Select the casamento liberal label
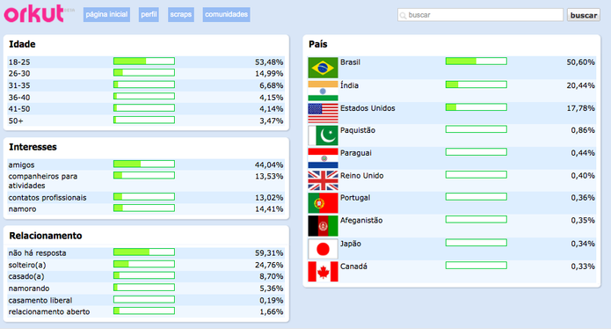This screenshot has height=329, width=611. click(40, 300)
